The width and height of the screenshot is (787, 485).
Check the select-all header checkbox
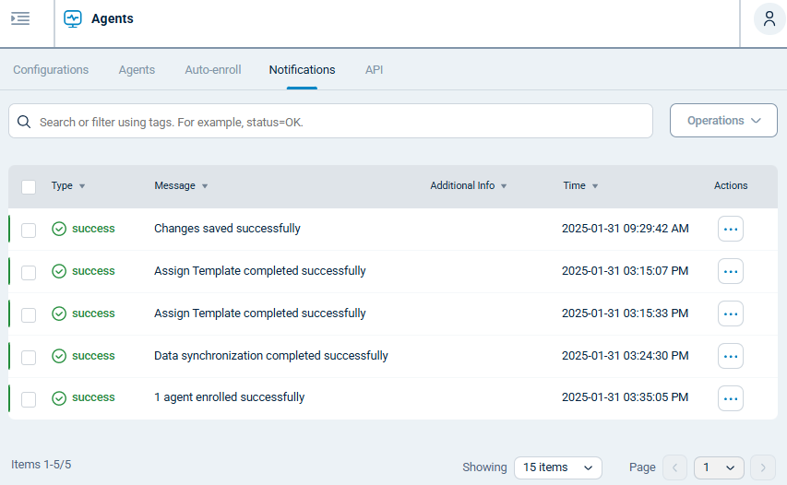point(29,186)
